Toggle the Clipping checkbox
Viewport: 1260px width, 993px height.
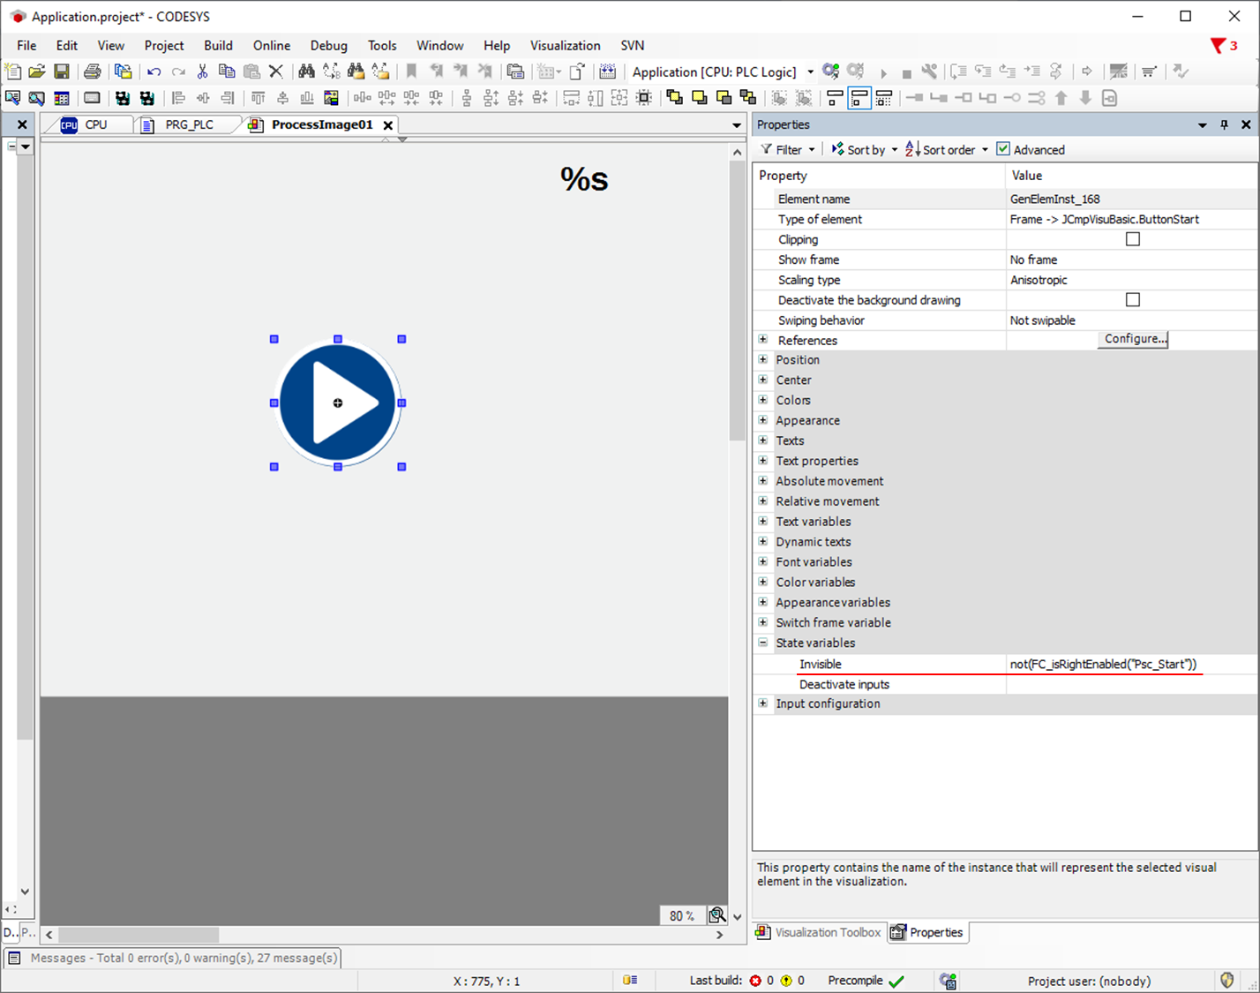point(1133,239)
